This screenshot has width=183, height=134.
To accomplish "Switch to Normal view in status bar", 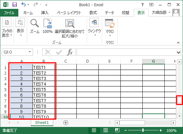I will pos(94,130).
